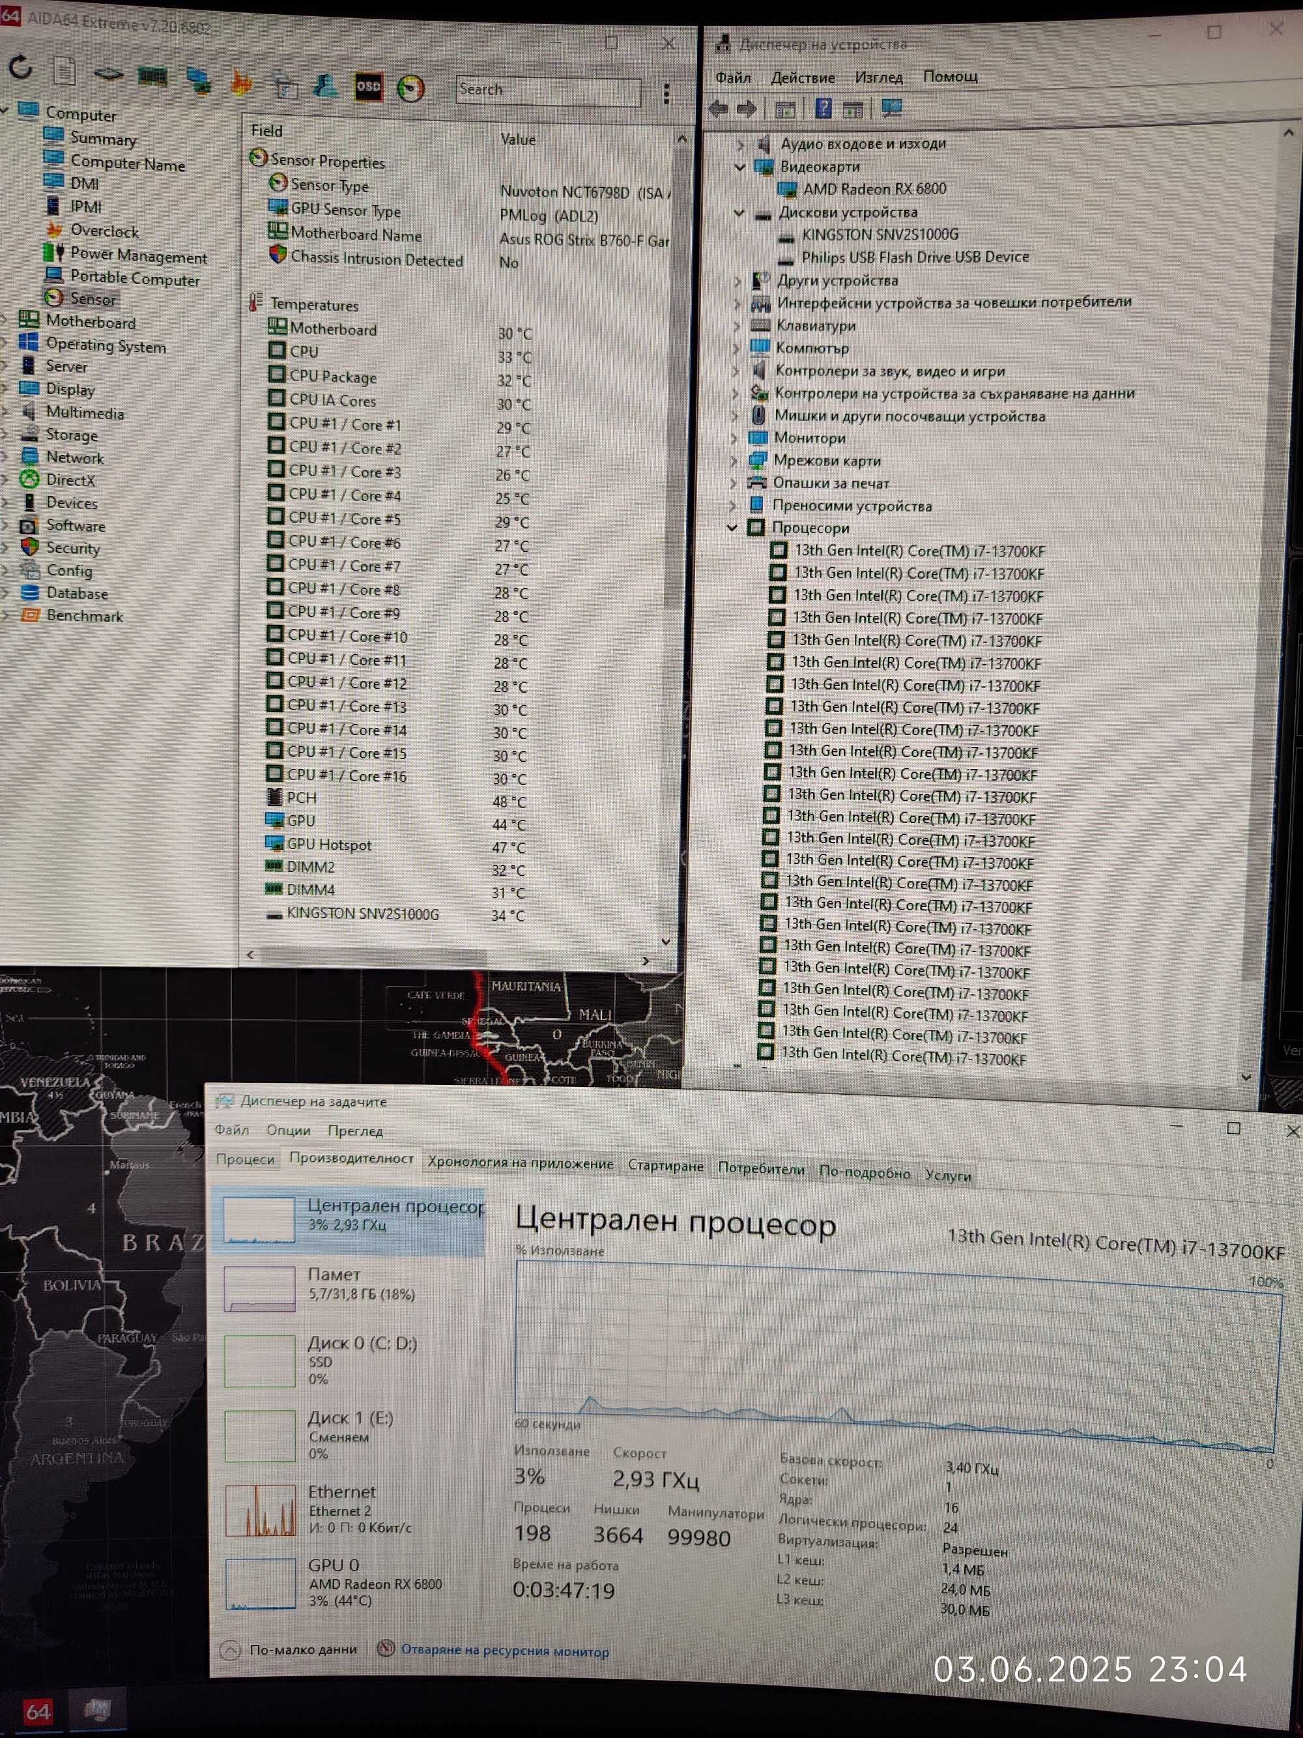Click the AIDA64 sensor gauge toolbar icon
The height and width of the screenshot is (1738, 1303).
[x=411, y=88]
